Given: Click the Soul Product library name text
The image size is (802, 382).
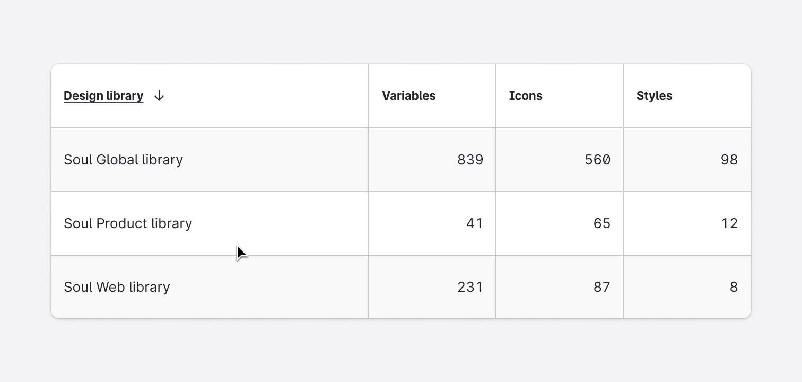Looking at the screenshot, I should pos(128,223).
